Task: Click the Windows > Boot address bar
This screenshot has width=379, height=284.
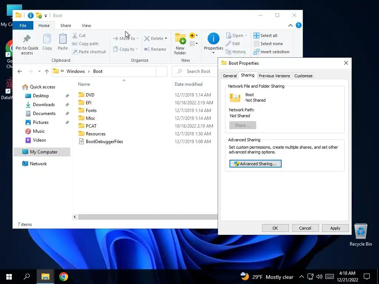Action: [104, 71]
